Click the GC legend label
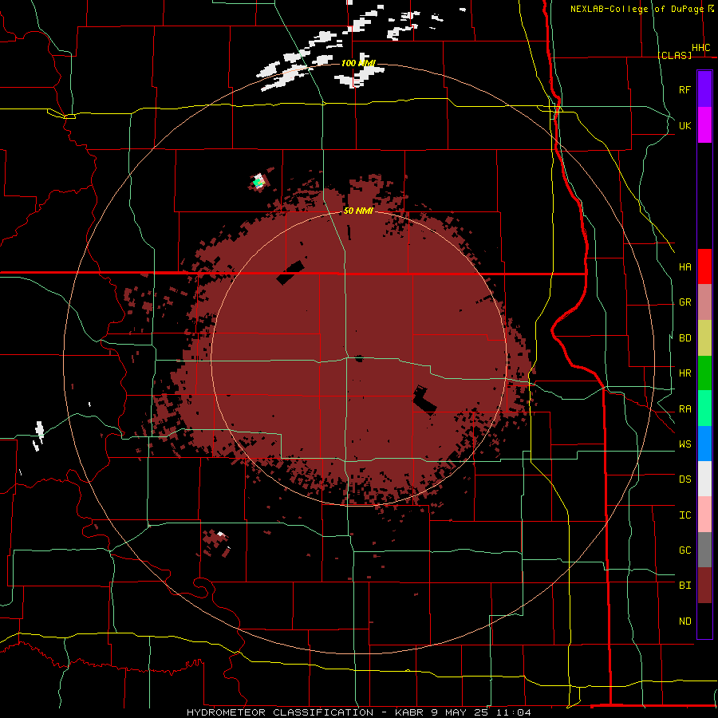Screen dimensions: 718x718 coord(684,550)
